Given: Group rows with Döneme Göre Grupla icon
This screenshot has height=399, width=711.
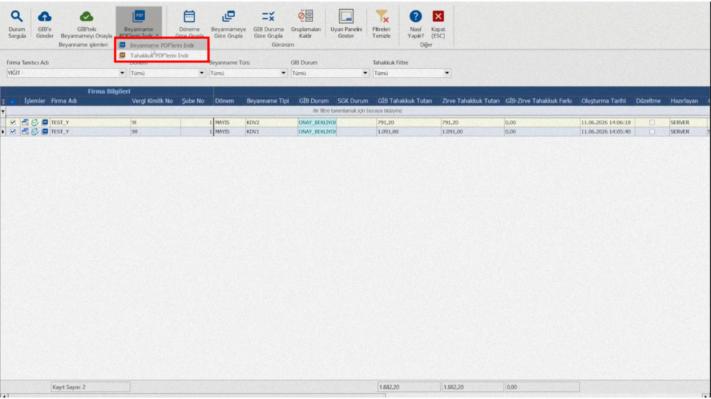Looking at the screenshot, I should tap(189, 17).
